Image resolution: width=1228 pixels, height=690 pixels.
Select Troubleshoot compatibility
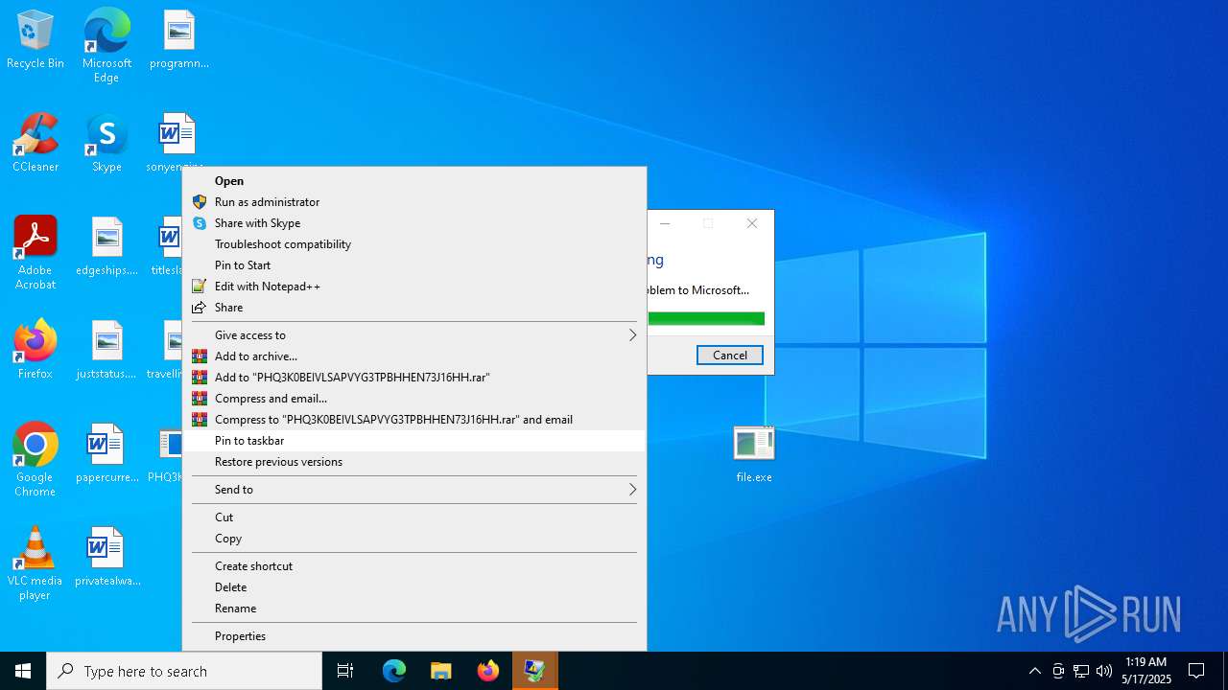coord(413,244)
